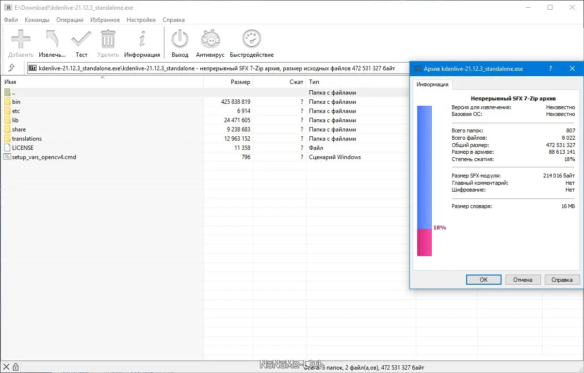584x373 pixels.
Task: Sort by the Размер column header
Action: point(228,82)
